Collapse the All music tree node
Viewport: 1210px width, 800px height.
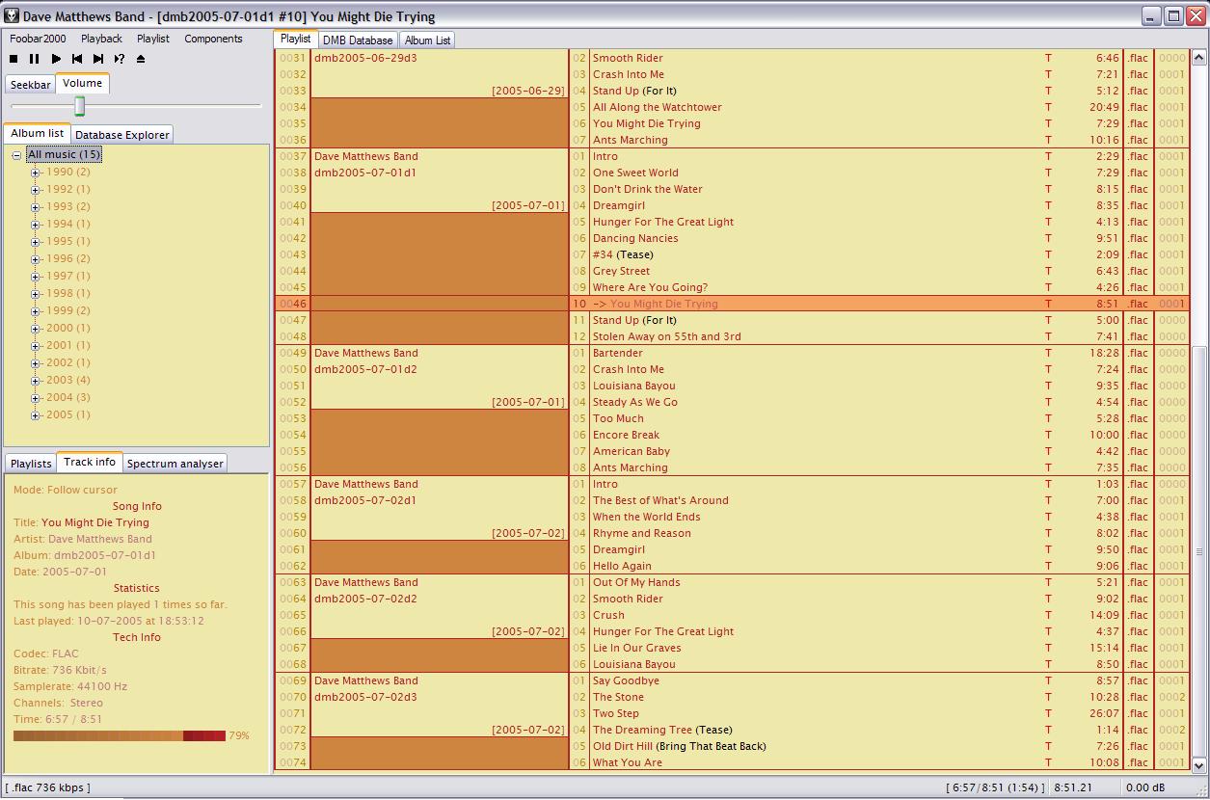(17, 155)
